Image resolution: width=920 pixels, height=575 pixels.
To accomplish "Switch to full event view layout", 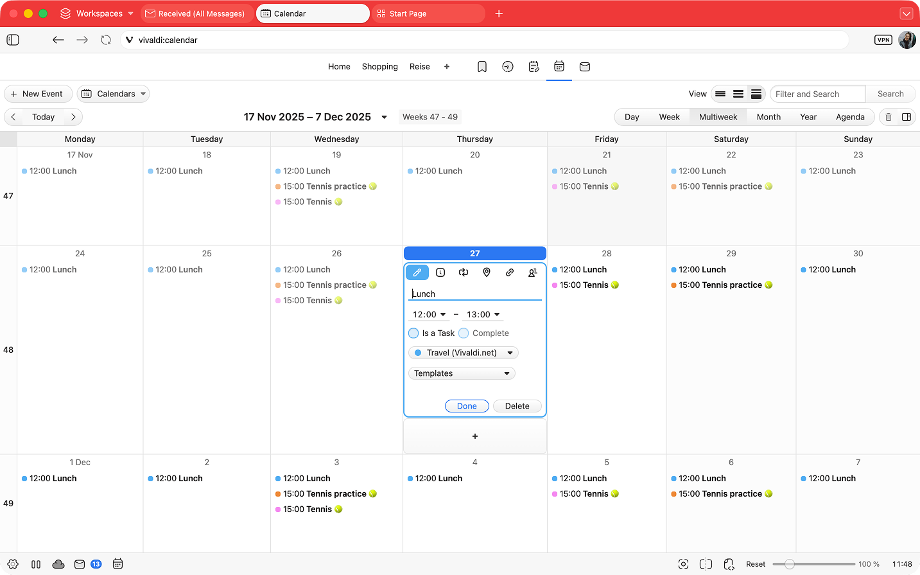I will coord(756,94).
